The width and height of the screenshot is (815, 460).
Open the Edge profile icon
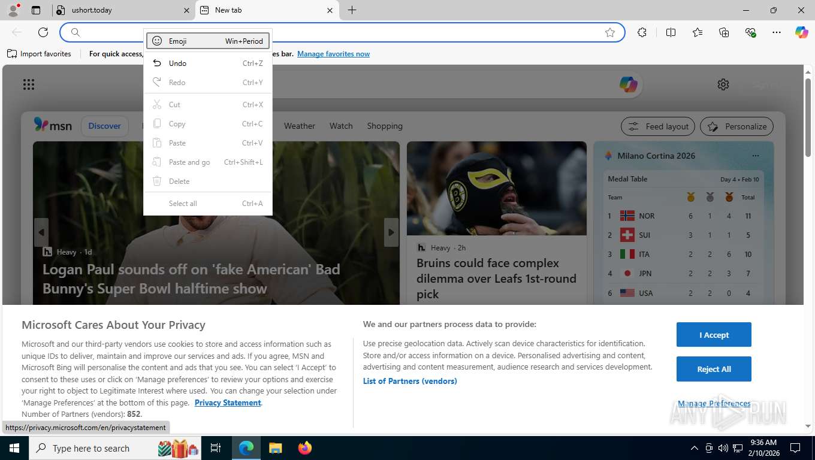[13, 10]
